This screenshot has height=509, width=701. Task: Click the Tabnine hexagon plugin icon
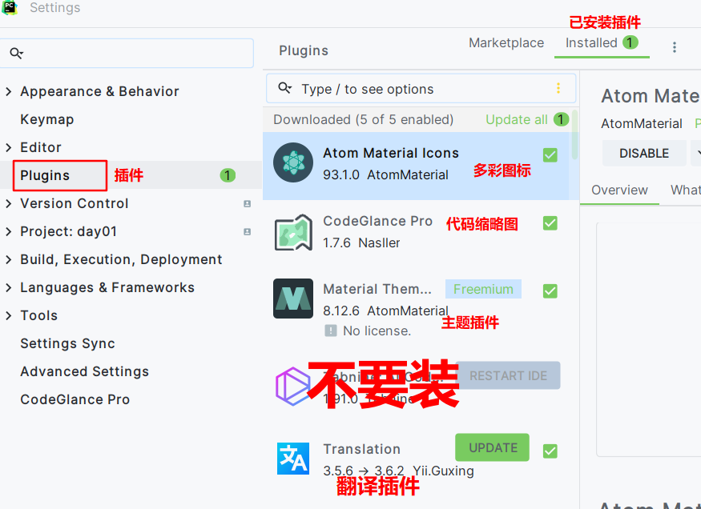pyautogui.click(x=293, y=387)
